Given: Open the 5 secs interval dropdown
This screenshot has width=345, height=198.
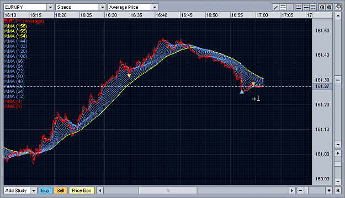Looking at the screenshot, I should 102,7.
